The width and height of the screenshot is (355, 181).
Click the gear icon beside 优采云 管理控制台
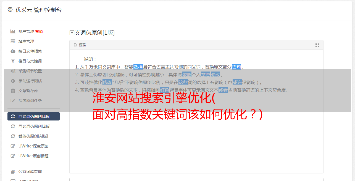pyautogui.click(x=10, y=10)
